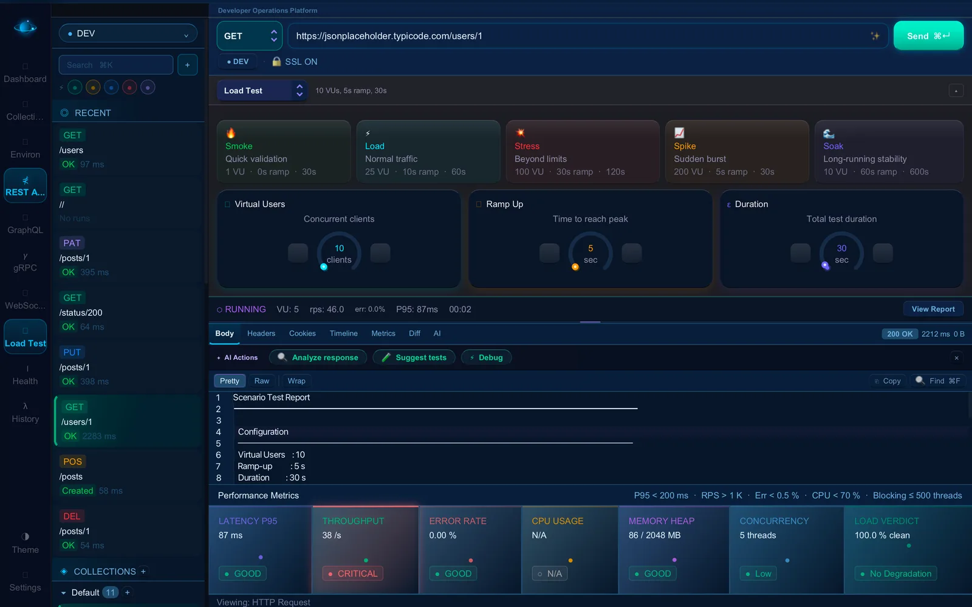Switch to the Timeline tab

pyautogui.click(x=344, y=333)
